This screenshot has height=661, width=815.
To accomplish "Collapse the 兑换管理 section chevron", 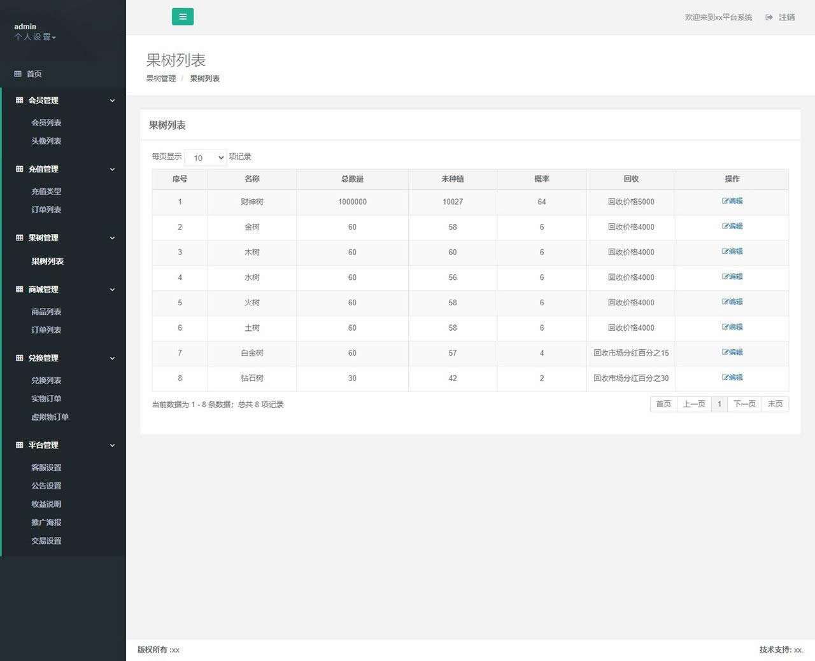I will (112, 358).
